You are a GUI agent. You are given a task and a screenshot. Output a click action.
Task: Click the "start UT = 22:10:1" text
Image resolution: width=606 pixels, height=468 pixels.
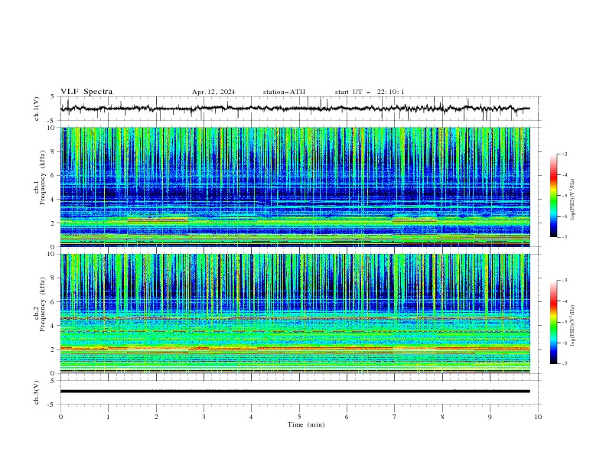pos(370,92)
